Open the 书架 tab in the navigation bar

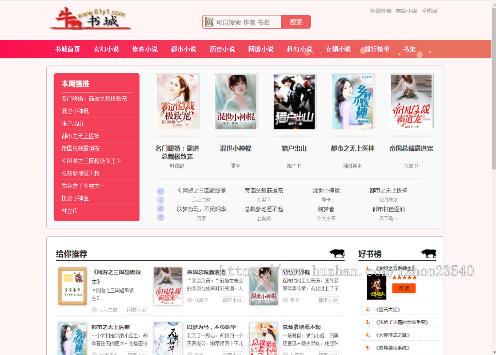[x=409, y=48]
